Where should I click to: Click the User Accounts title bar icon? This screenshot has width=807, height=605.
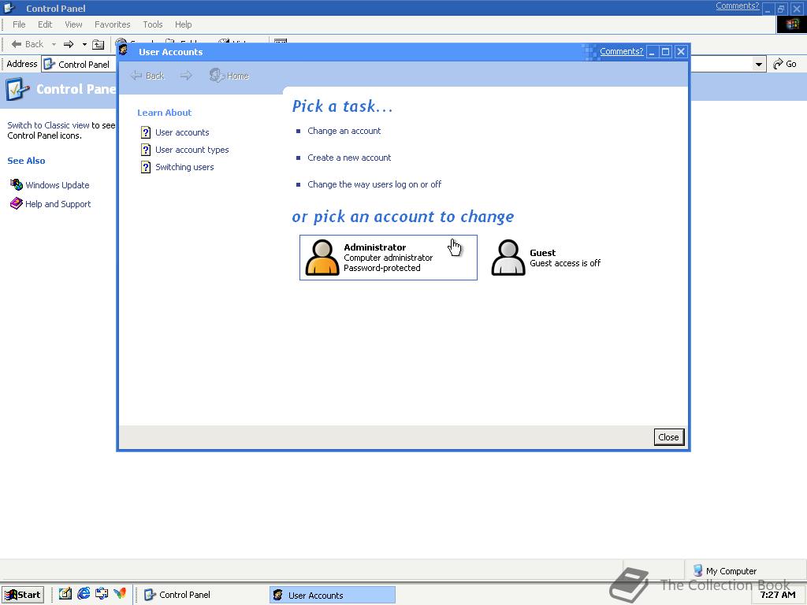coord(124,50)
